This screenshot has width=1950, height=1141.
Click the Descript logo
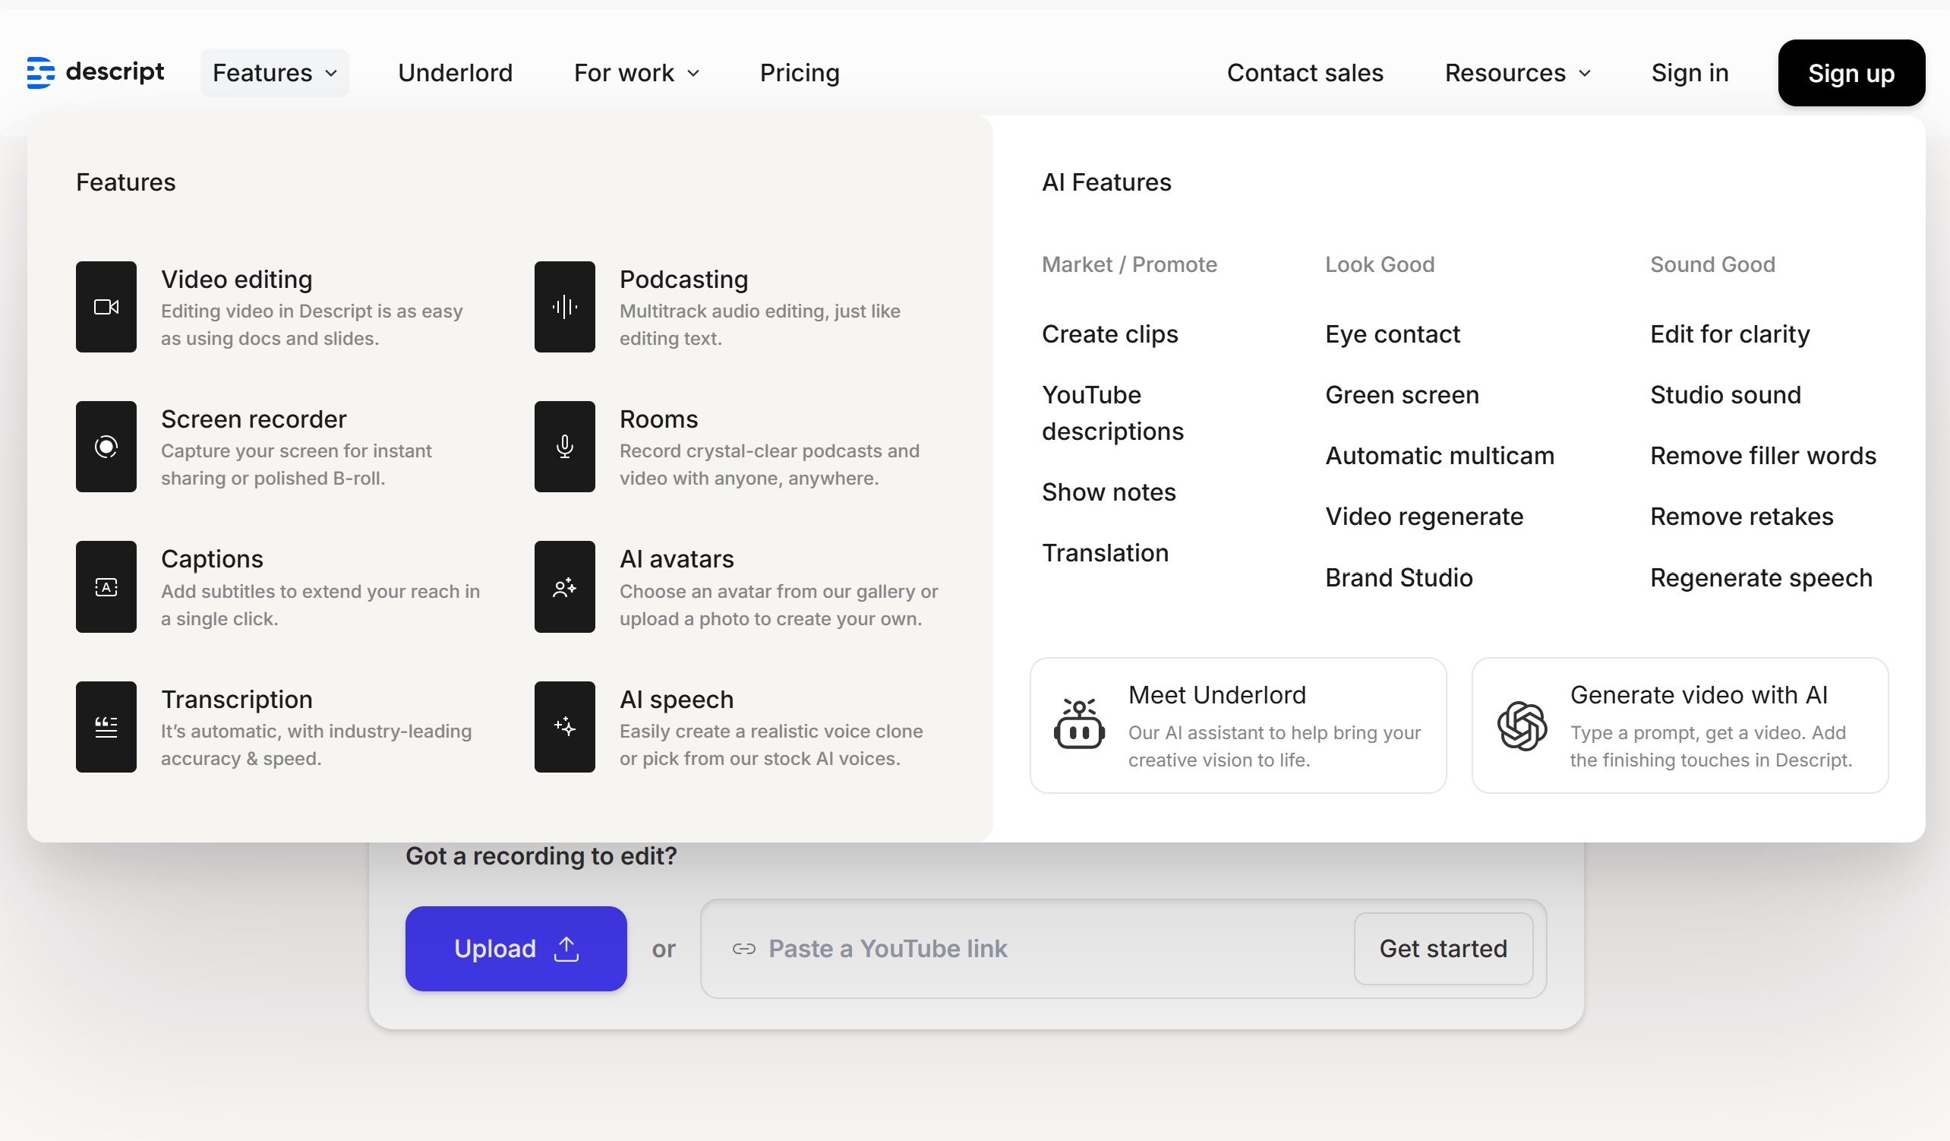pyautogui.click(x=95, y=72)
